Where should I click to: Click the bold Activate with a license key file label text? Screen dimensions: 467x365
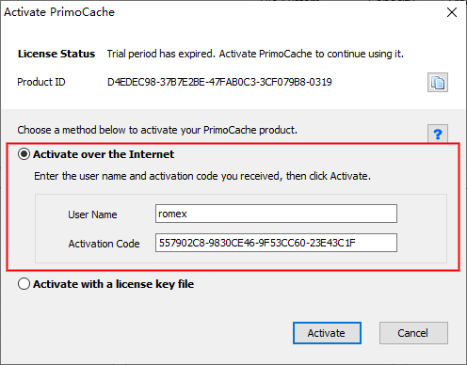[x=114, y=284]
